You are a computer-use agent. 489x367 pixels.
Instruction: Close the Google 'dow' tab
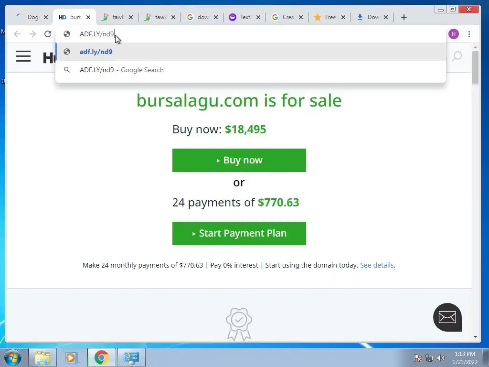[216, 17]
